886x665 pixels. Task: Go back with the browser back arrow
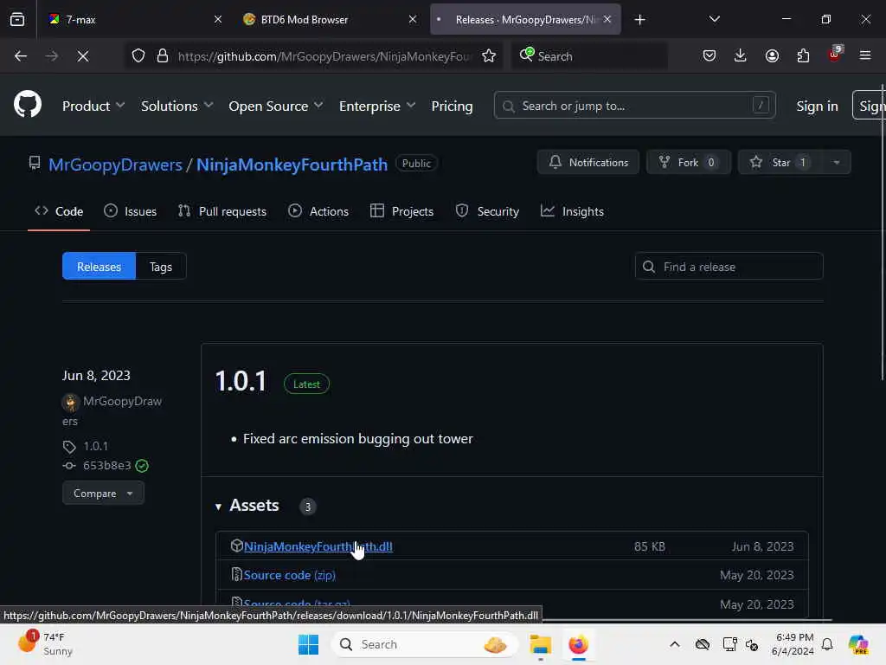pos(21,56)
